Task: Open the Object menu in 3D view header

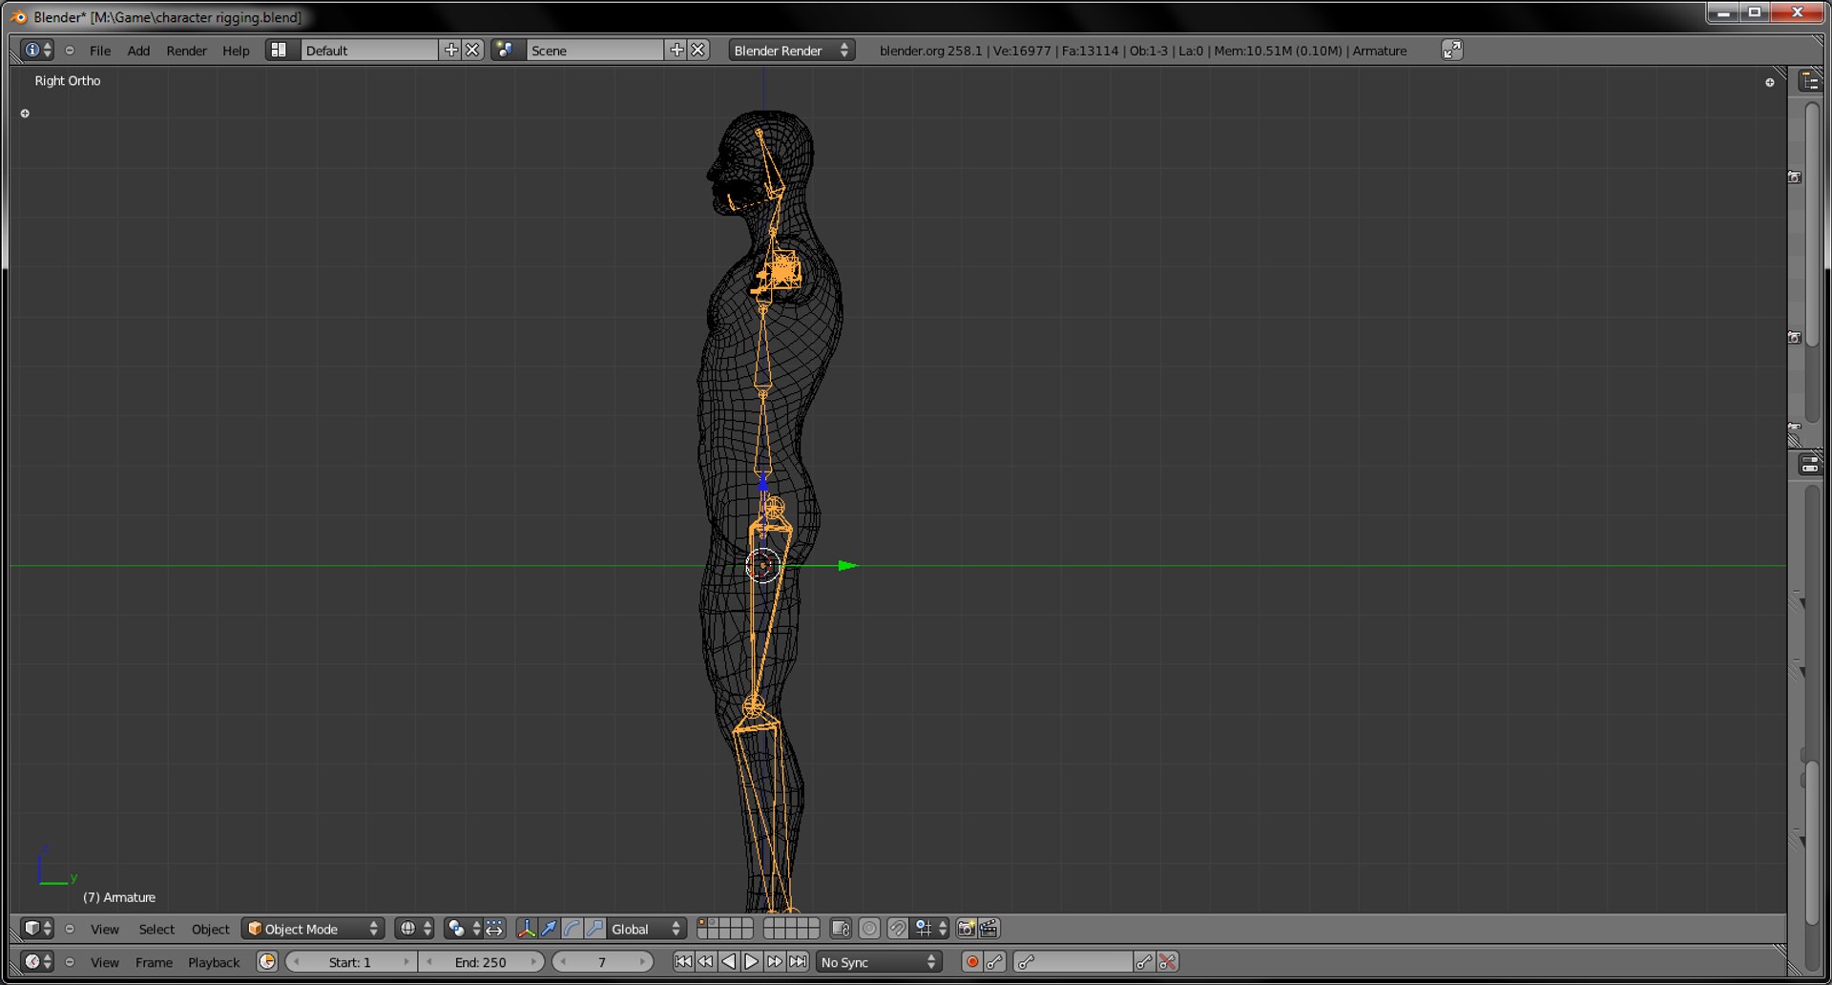Action: tap(210, 929)
